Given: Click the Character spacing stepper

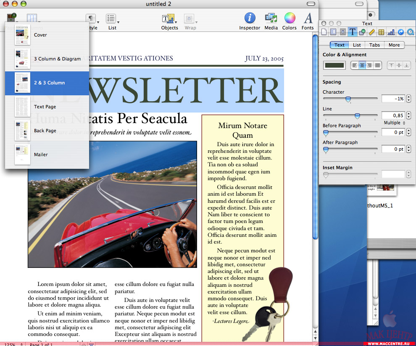Looking at the screenshot, I should pos(408,99).
